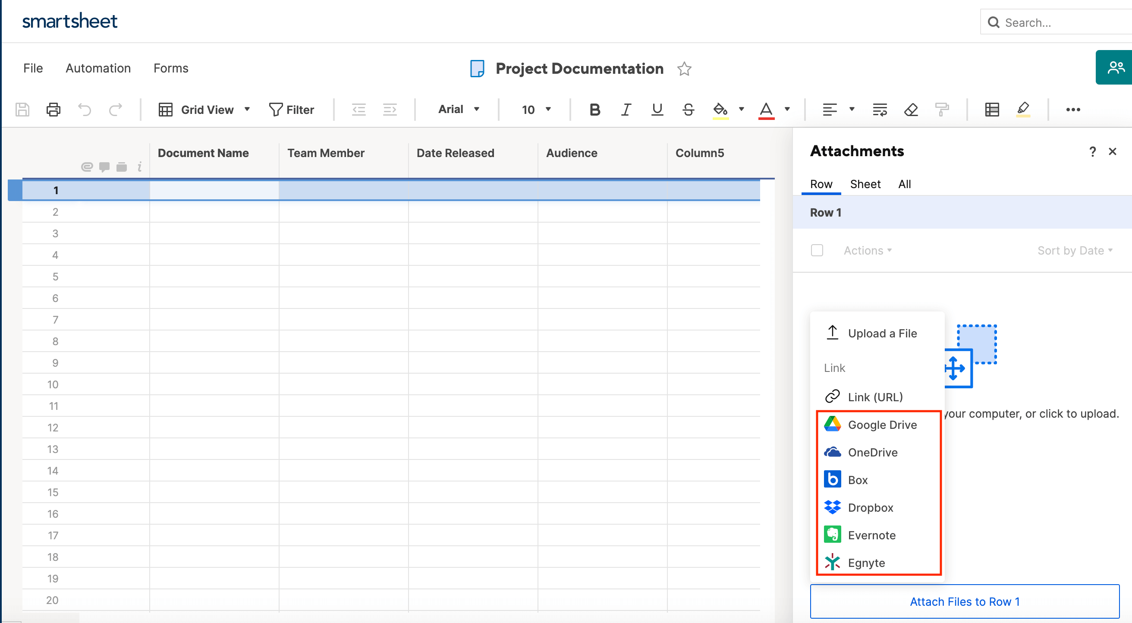Select Google Drive from attach menu

[881, 425]
